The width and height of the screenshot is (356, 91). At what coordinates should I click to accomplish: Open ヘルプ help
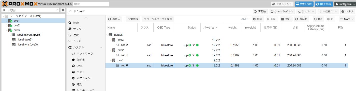(x=347, y=11)
